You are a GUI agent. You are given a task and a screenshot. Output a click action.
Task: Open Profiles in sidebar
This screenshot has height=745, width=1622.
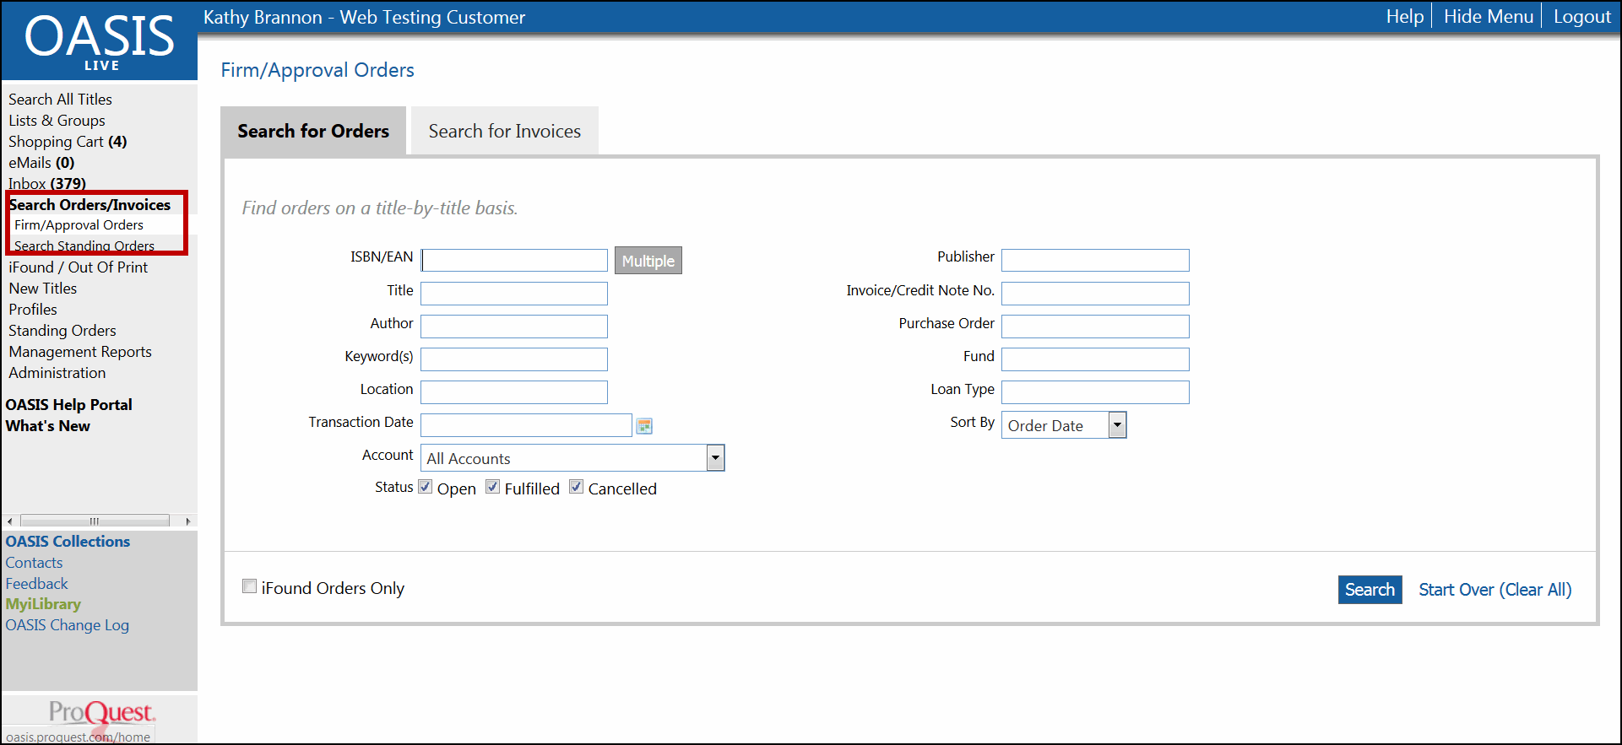33,310
